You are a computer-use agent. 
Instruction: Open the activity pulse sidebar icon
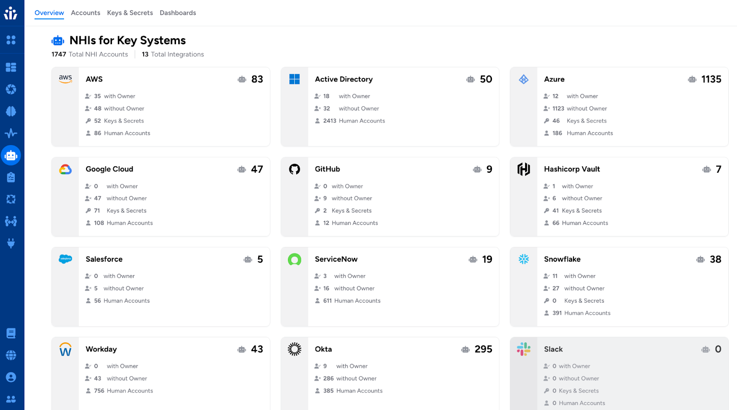click(11, 134)
